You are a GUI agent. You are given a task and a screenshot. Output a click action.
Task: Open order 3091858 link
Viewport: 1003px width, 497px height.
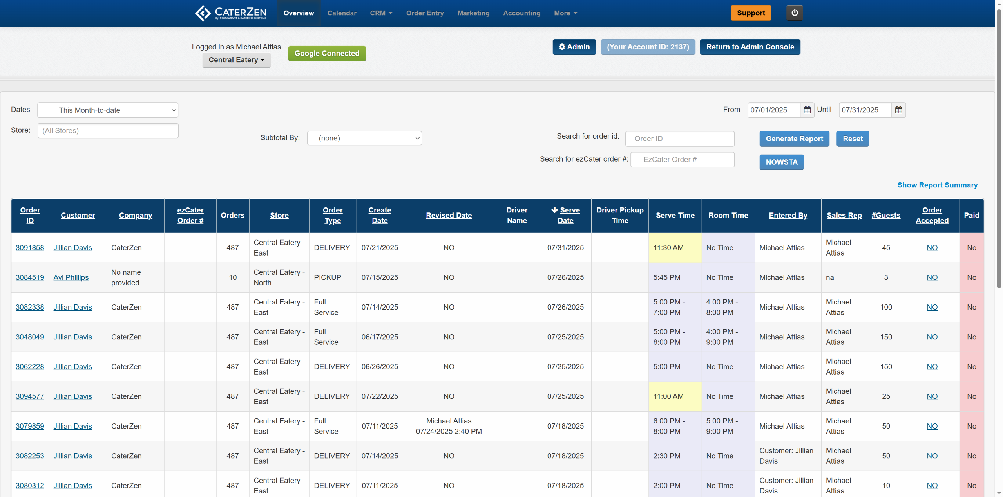coord(30,248)
